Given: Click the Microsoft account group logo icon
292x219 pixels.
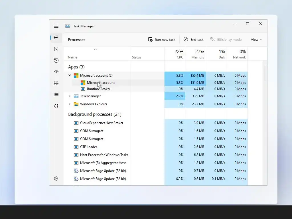Looking at the screenshot, I should (x=76, y=75).
